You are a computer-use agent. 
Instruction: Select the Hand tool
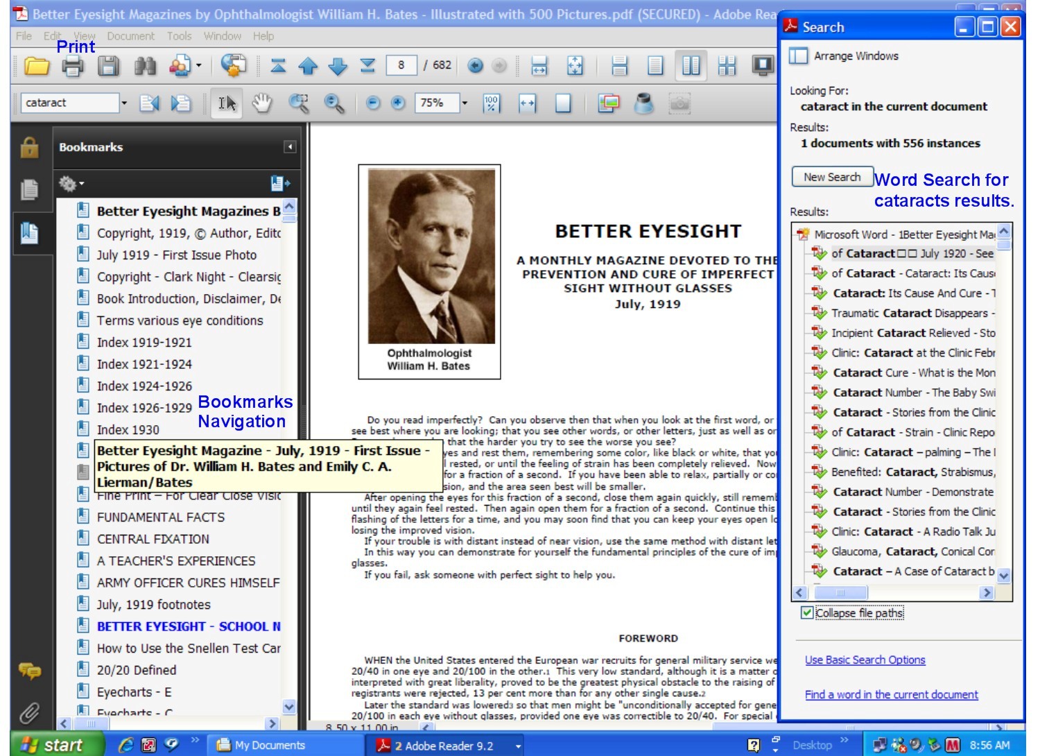pyautogui.click(x=261, y=103)
